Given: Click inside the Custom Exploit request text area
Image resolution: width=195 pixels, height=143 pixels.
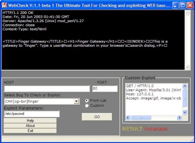Looking at the screenshot, I should (x=154, y=99).
